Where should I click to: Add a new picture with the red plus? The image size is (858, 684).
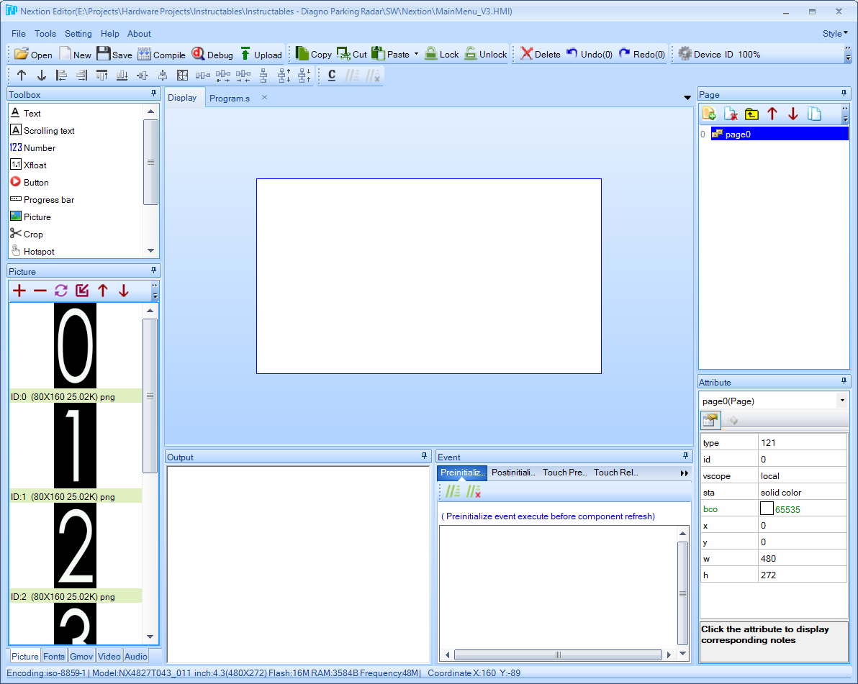point(19,291)
